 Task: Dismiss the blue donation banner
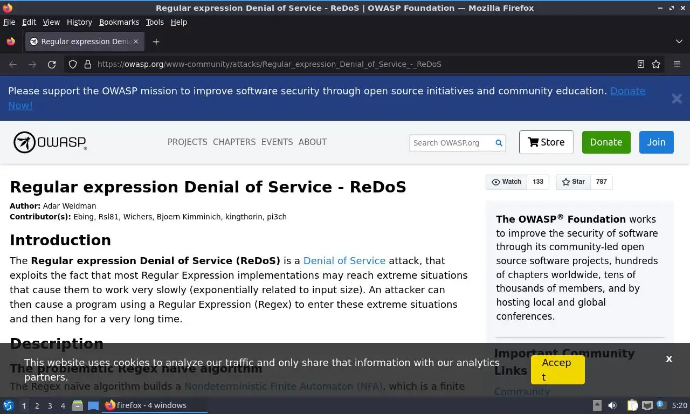(677, 99)
